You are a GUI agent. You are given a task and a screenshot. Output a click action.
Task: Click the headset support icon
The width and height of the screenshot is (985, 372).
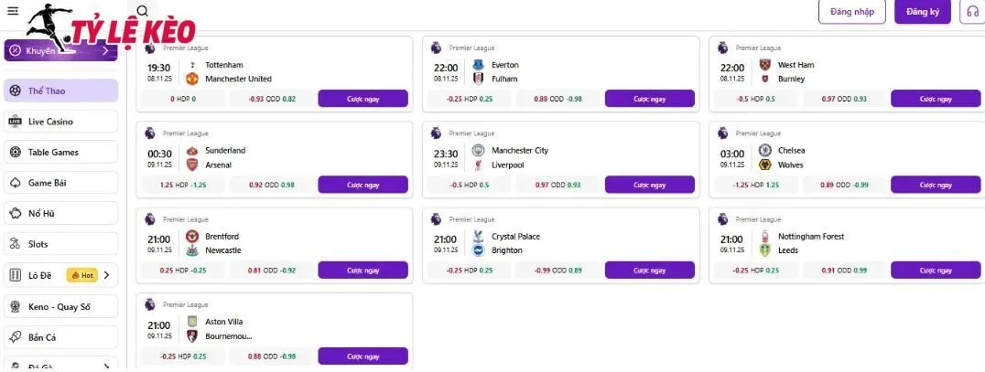point(969,12)
